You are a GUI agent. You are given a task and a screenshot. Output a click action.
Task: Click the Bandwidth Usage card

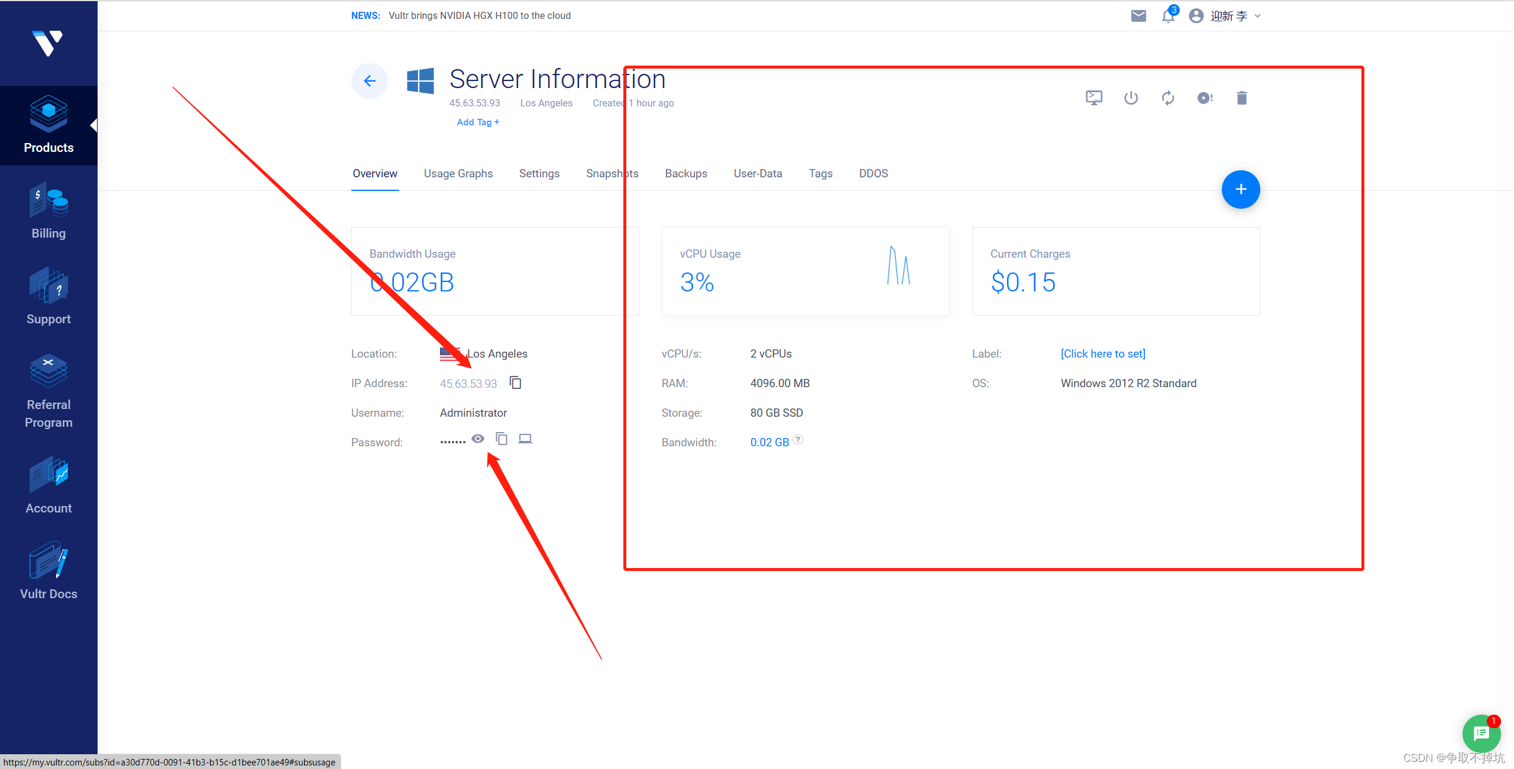495,271
